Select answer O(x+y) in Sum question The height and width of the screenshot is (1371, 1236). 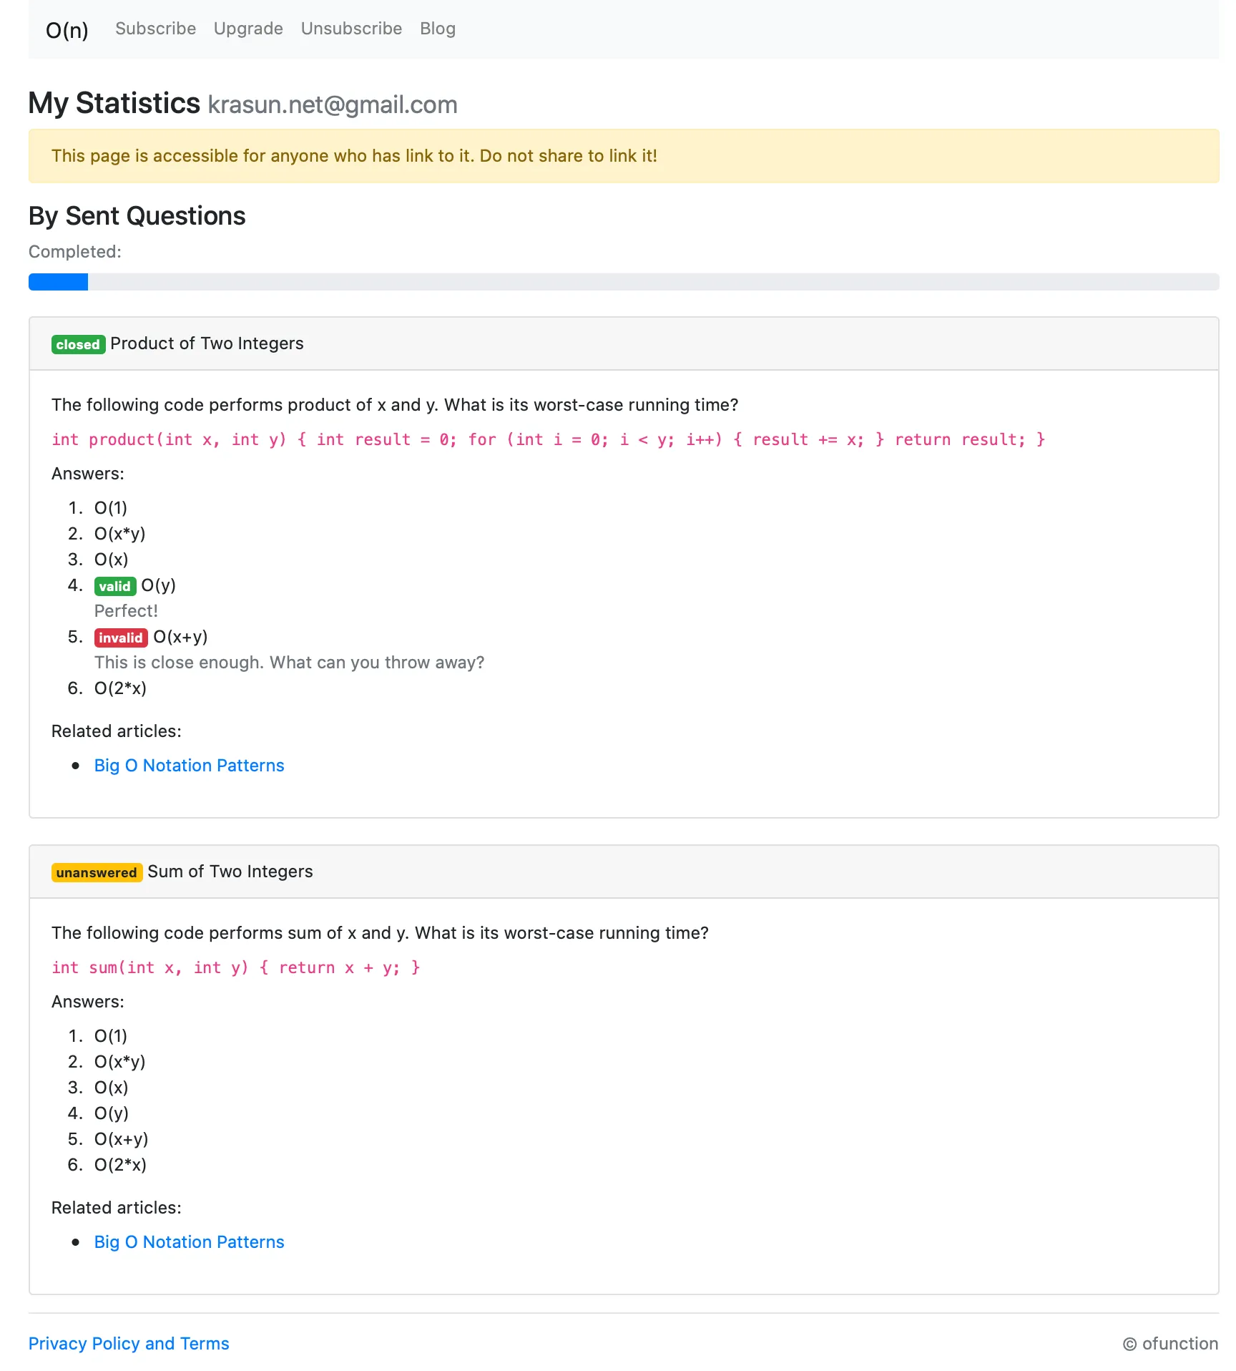[121, 1139]
